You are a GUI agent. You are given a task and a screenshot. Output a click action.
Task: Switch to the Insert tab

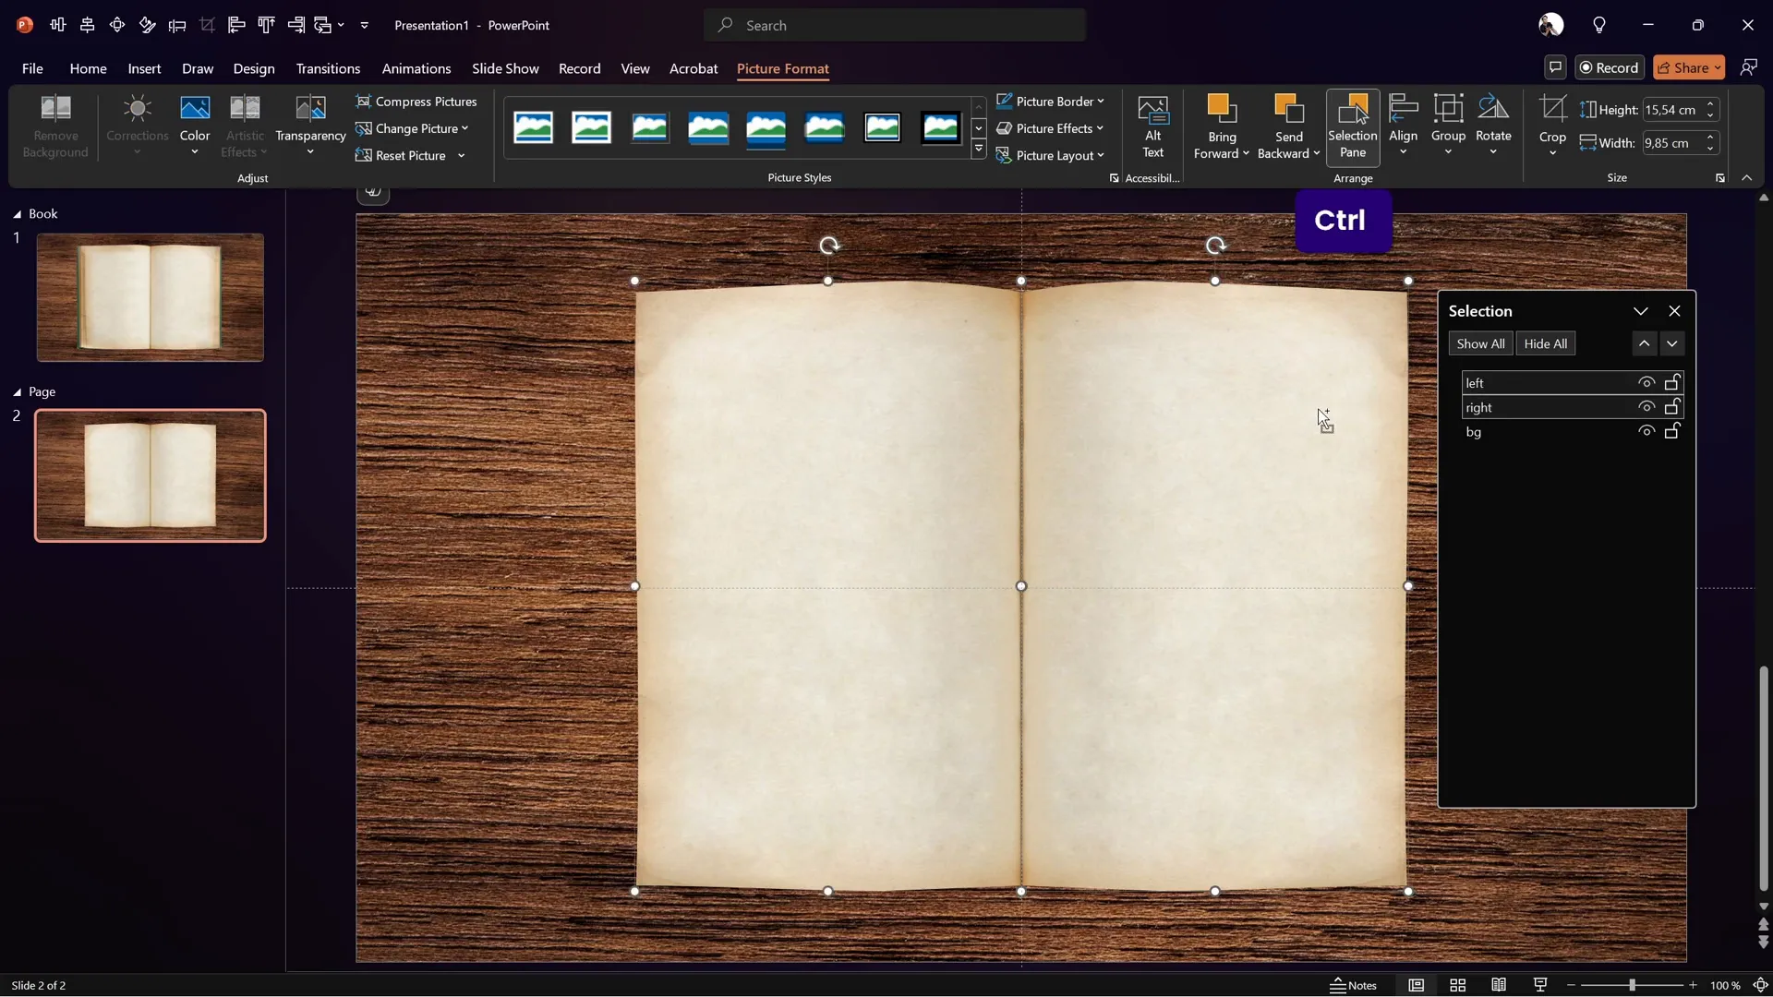144,68
